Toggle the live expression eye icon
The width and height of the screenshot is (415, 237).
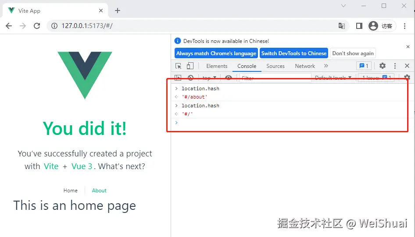point(229,78)
